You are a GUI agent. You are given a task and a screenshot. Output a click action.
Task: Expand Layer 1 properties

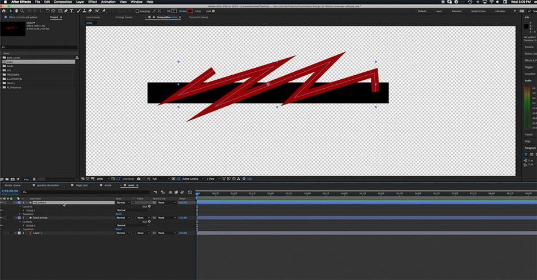pyautogui.click(x=16, y=232)
